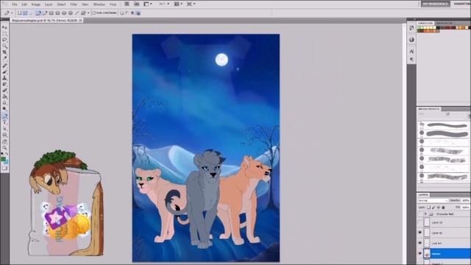The image size is (471, 265).
Task: Enable Auto Add/Delete checkbox
Action: click(93, 13)
